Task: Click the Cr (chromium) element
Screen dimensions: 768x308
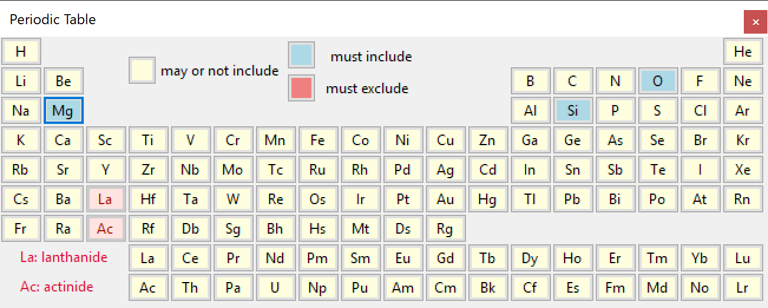Action: pyautogui.click(x=233, y=140)
